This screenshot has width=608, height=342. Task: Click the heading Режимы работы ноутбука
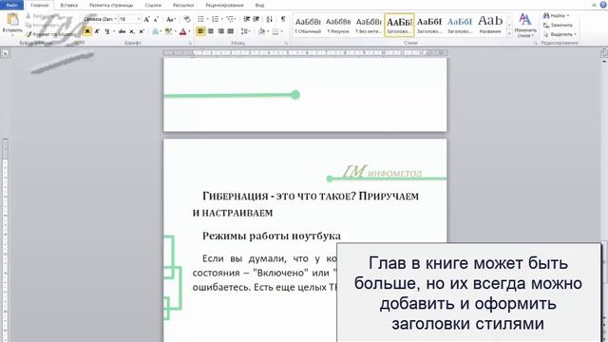click(272, 236)
